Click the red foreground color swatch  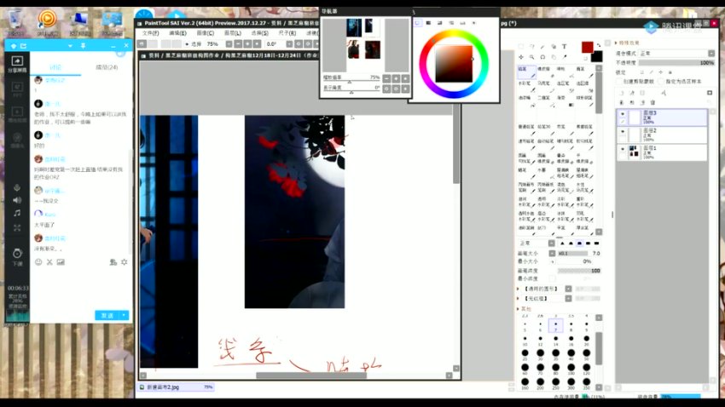pyautogui.click(x=587, y=47)
